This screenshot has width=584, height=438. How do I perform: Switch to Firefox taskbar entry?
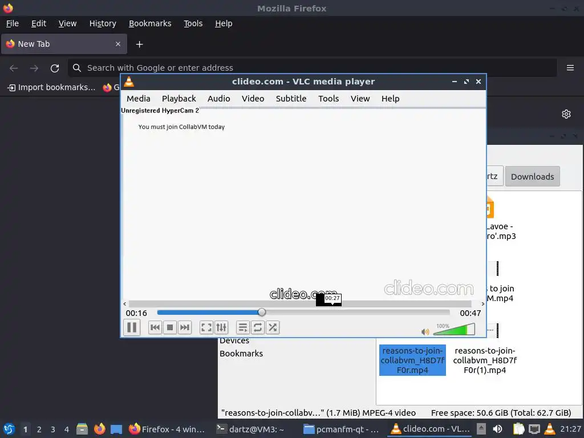167,429
